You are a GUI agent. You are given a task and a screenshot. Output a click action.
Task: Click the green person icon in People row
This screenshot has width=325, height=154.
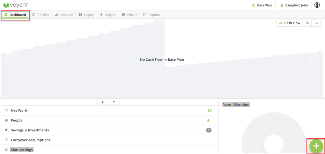point(208,120)
